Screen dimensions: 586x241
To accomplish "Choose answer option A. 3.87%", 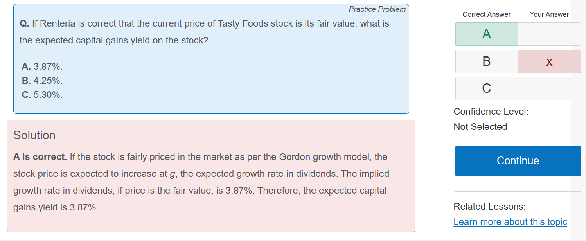I will tap(42, 67).
